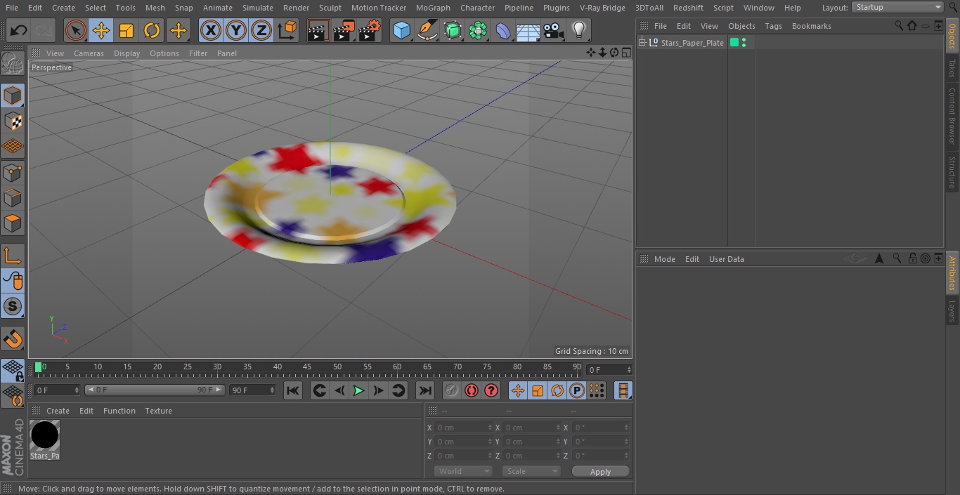Screen dimensions: 960x495
Task: Switch to Content Browser side tab
Action: pyautogui.click(x=952, y=116)
